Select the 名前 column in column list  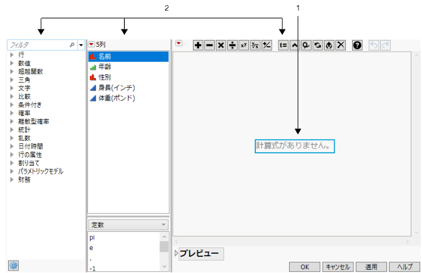click(129, 57)
